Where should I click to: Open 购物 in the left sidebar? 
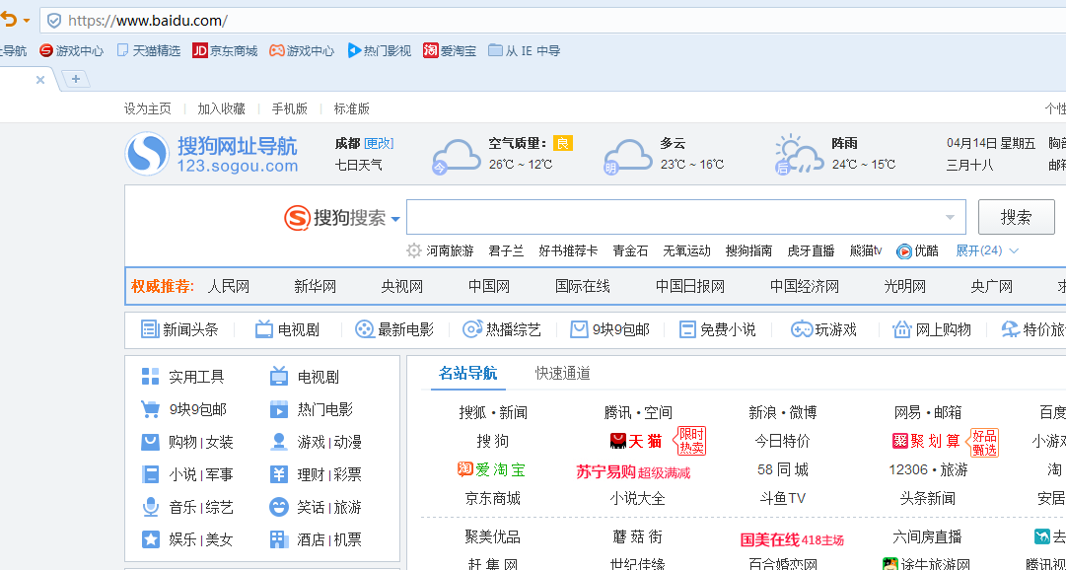click(182, 442)
